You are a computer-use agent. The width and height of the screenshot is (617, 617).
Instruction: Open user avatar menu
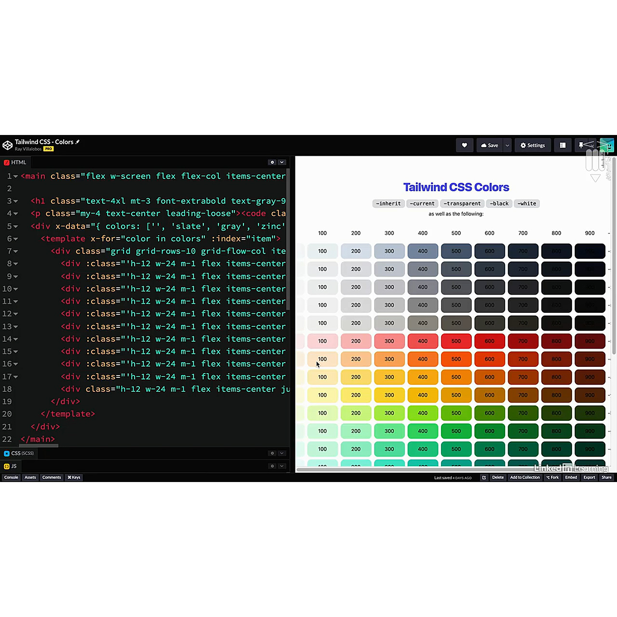607,145
